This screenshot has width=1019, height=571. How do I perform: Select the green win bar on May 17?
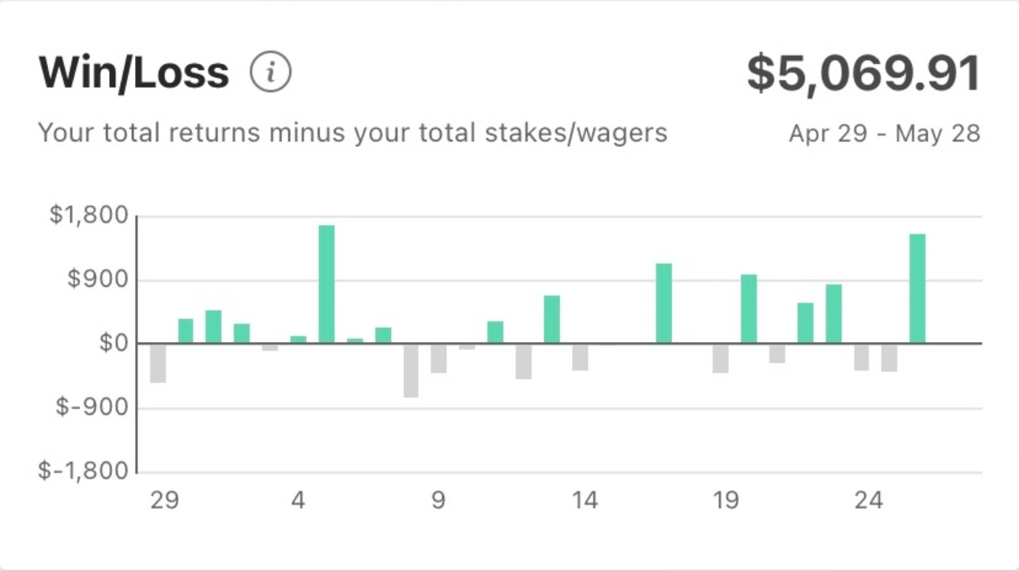point(664,303)
